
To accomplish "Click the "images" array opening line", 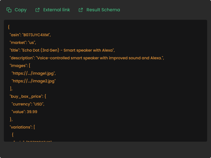I will click(20, 65).
